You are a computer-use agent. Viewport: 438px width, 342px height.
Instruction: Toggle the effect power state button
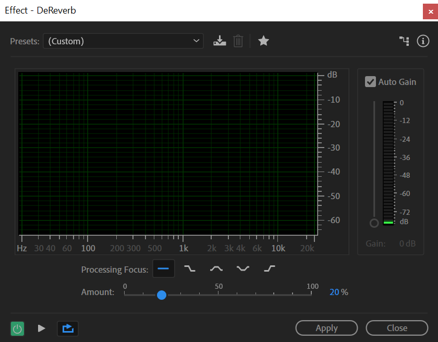pyautogui.click(x=17, y=328)
